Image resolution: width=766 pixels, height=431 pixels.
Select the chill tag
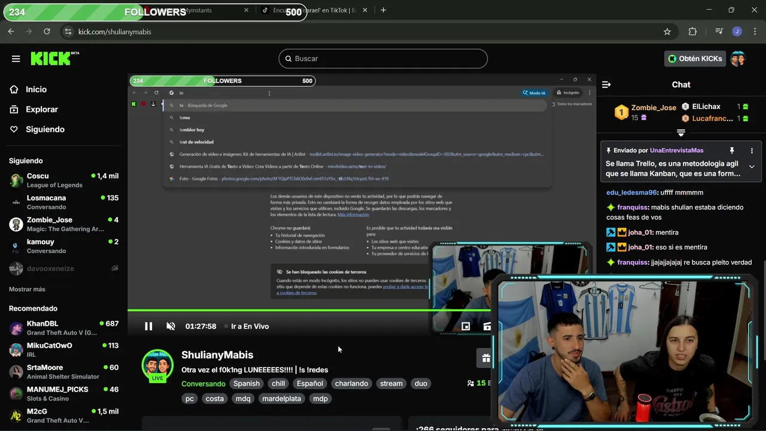pyautogui.click(x=278, y=384)
